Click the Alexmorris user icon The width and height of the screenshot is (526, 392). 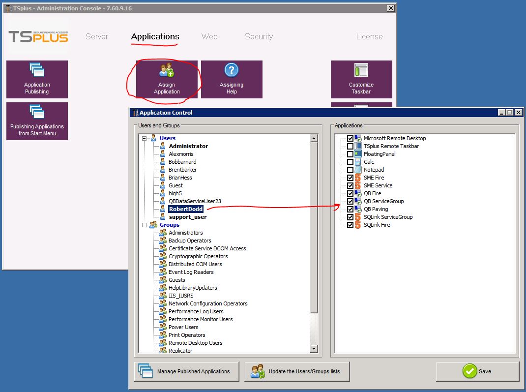pyautogui.click(x=163, y=154)
